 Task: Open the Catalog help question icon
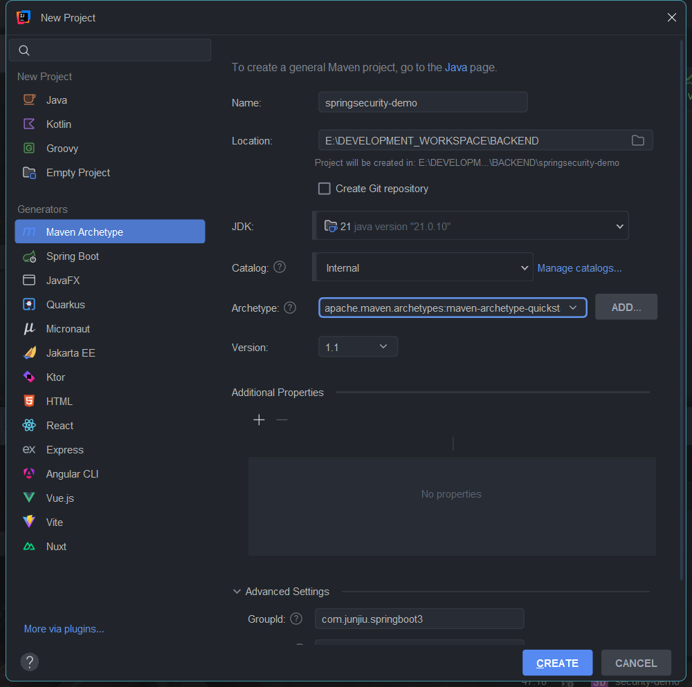tap(280, 267)
